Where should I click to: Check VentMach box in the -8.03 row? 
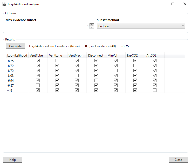coord(77,75)
